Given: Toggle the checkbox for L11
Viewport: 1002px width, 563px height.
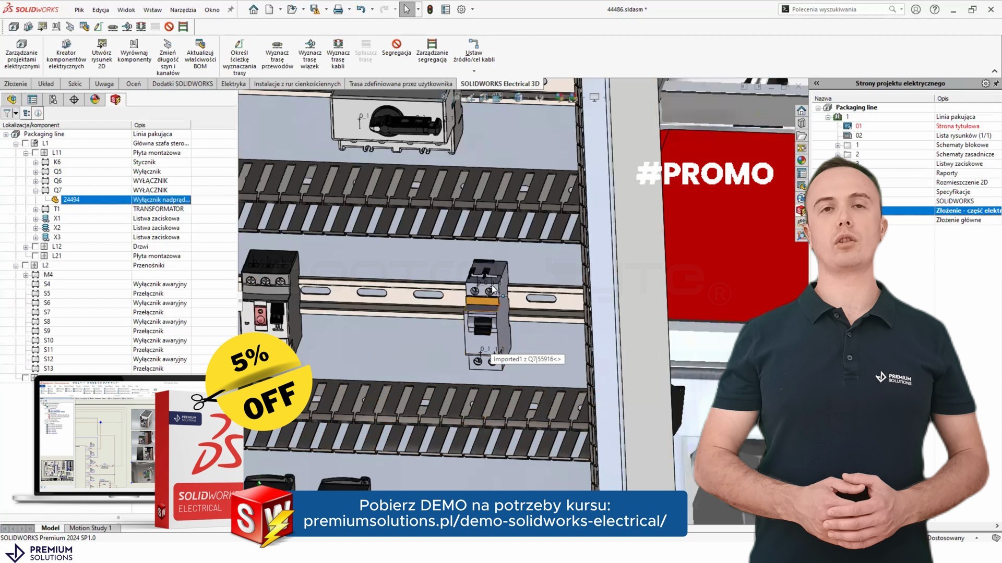Looking at the screenshot, I should click(x=35, y=153).
